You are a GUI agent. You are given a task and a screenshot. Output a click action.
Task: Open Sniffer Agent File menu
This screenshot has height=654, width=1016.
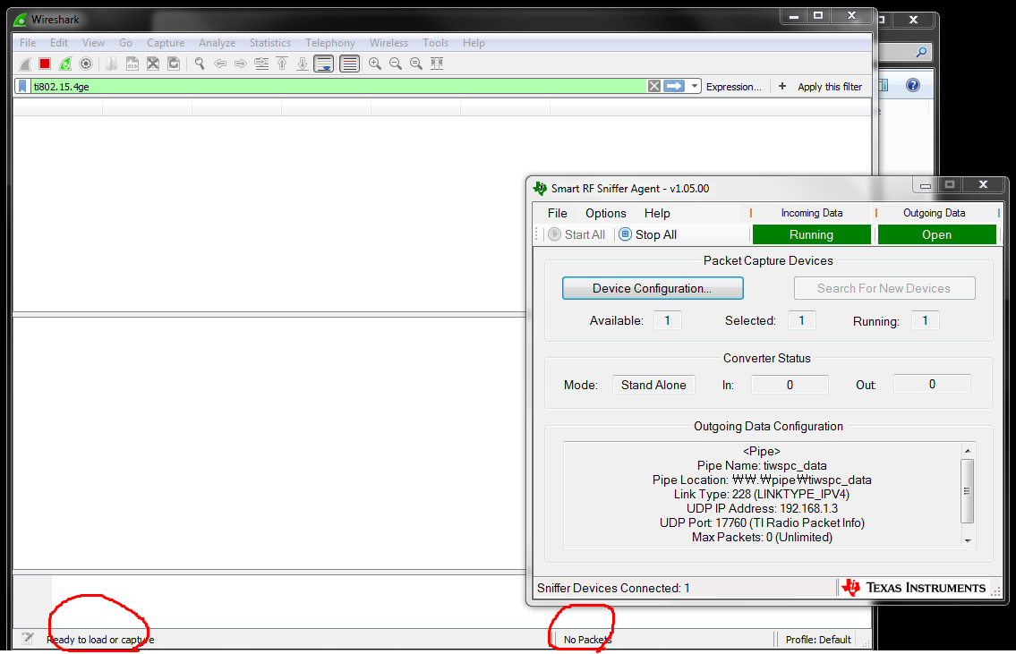coord(558,213)
